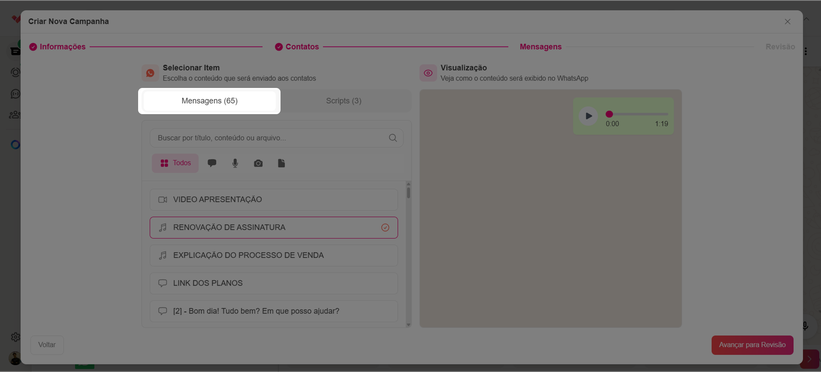This screenshot has height=372, width=821.
Task: Pick the '[2] - Bom dia! Tudo bem?' message
Action: click(x=274, y=311)
